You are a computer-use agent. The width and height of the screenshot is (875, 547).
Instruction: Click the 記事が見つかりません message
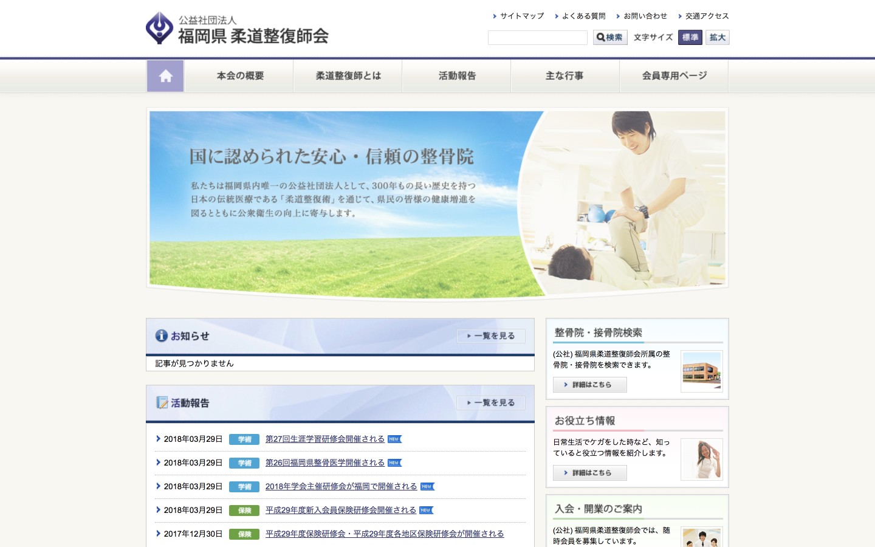(x=194, y=363)
